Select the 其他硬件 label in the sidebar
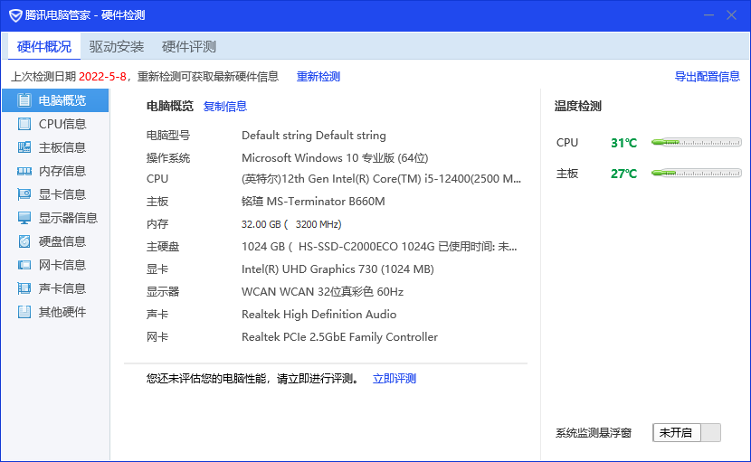The height and width of the screenshot is (462, 751). pyautogui.click(x=62, y=312)
